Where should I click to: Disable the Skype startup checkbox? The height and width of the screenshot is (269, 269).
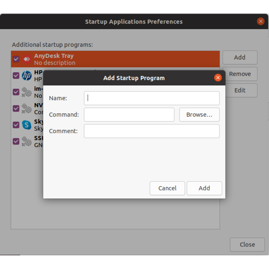coord(16,125)
